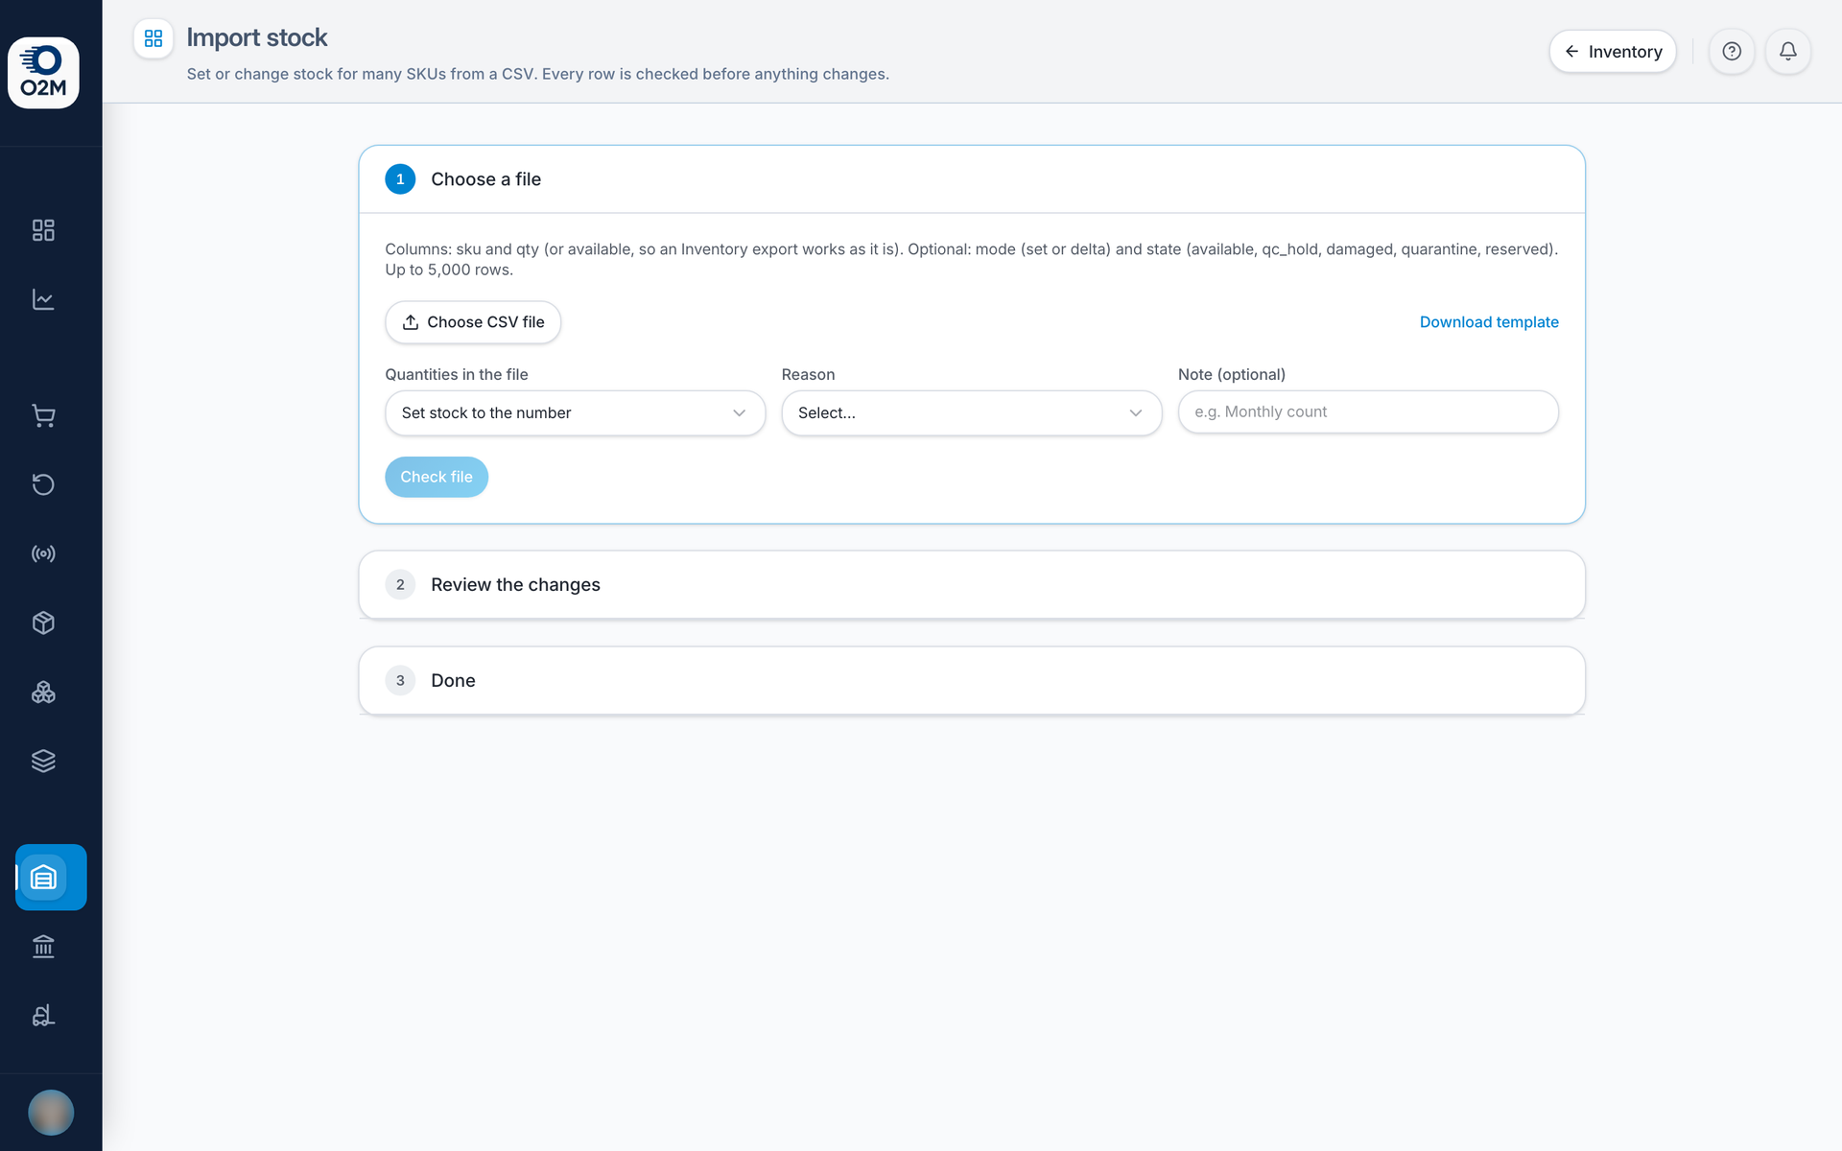Image resolution: width=1842 pixels, height=1151 pixels.
Task: Open the broadcast signal icon in the sidebar
Action: tap(43, 553)
